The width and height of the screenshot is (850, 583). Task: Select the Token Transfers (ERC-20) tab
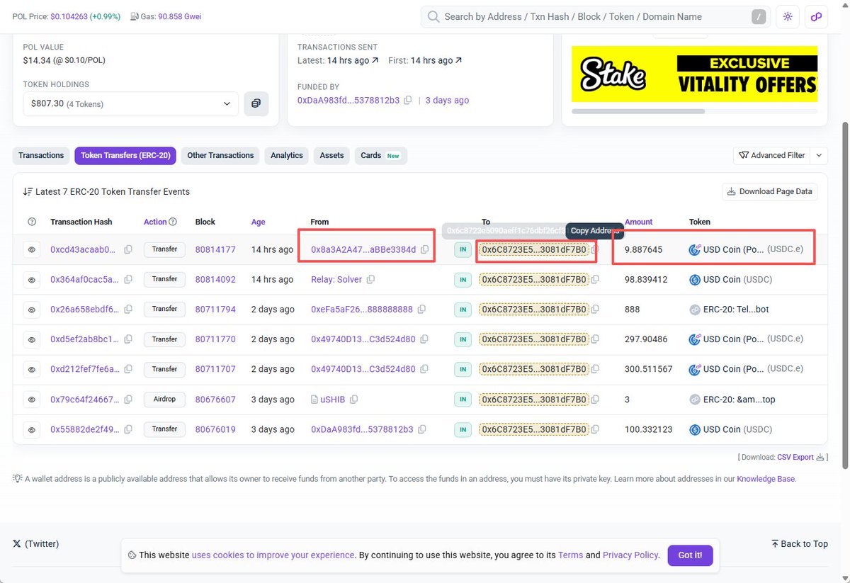[125, 155]
